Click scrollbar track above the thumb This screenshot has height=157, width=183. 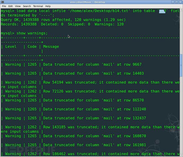point(181,32)
